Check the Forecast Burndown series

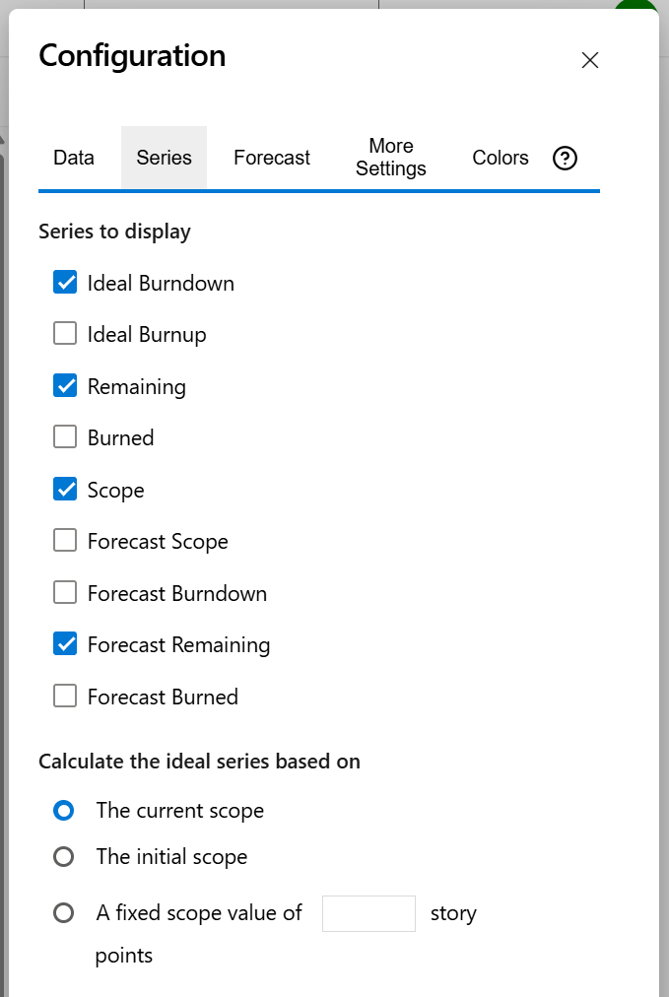65,592
